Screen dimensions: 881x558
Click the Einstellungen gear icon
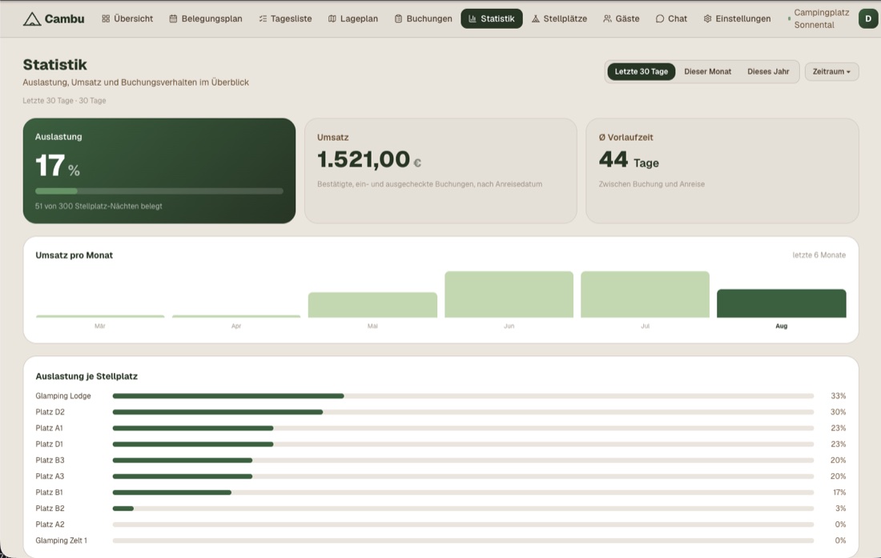click(707, 18)
